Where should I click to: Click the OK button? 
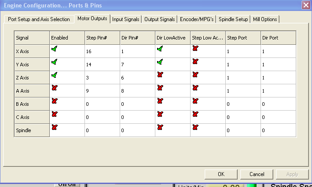tap(221, 174)
